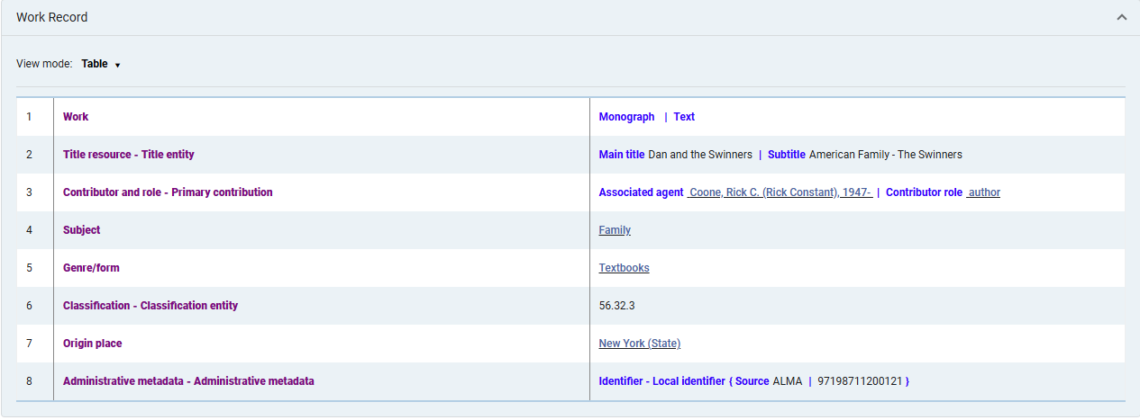Click the View mode label
This screenshot has height=420, width=1140.
point(44,64)
